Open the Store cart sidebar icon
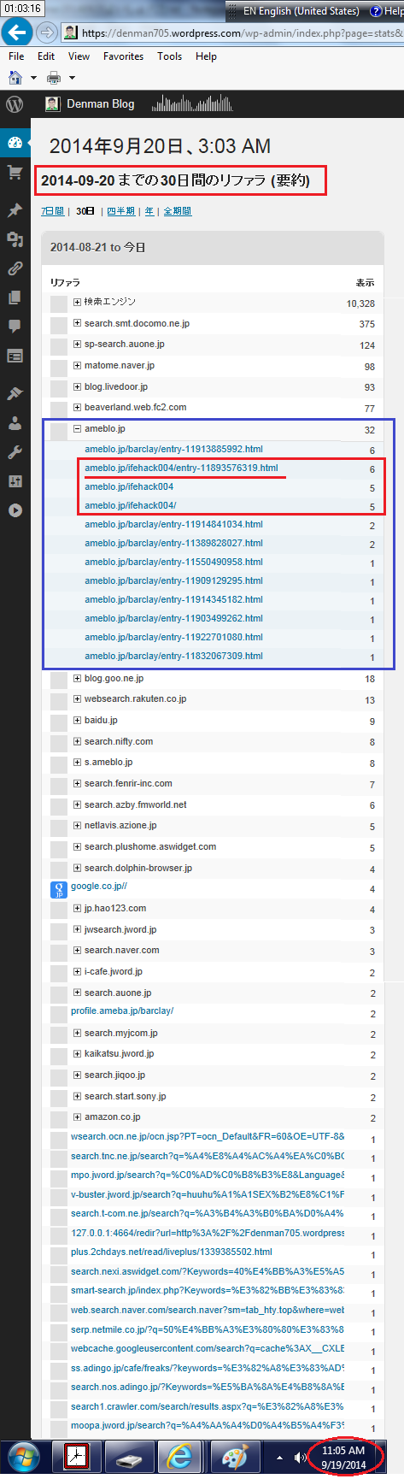Screen dimensions: 404x1479 (15, 173)
